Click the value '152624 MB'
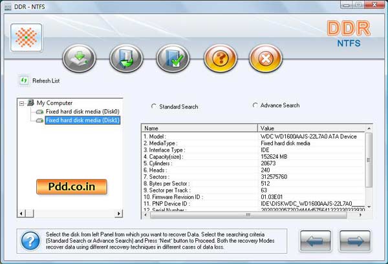 click(274, 157)
